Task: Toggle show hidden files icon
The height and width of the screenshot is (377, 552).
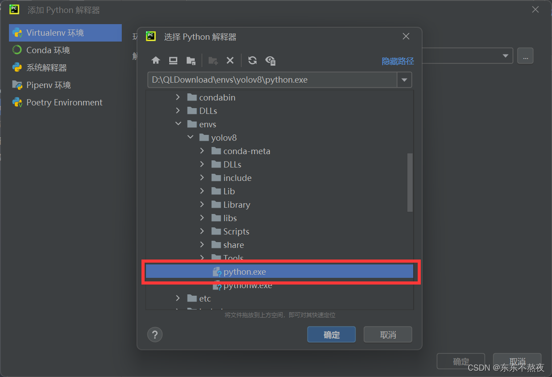Action: (x=270, y=60)
